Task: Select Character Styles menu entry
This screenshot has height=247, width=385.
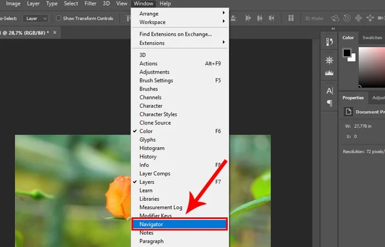Action: (180, 114)
